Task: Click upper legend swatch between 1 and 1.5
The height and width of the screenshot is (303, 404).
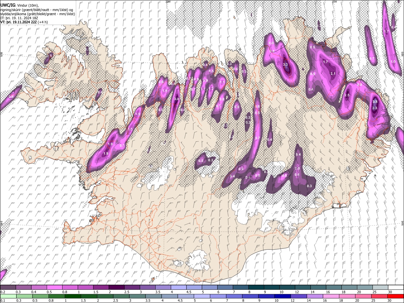Action: tap(85, 288)
